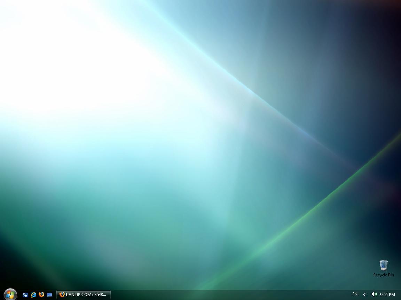This screenshot has height=300, width=401.
Task: Expand hidden notification area icons arrow
Action: pyautogui.click(x=364, y=295)
